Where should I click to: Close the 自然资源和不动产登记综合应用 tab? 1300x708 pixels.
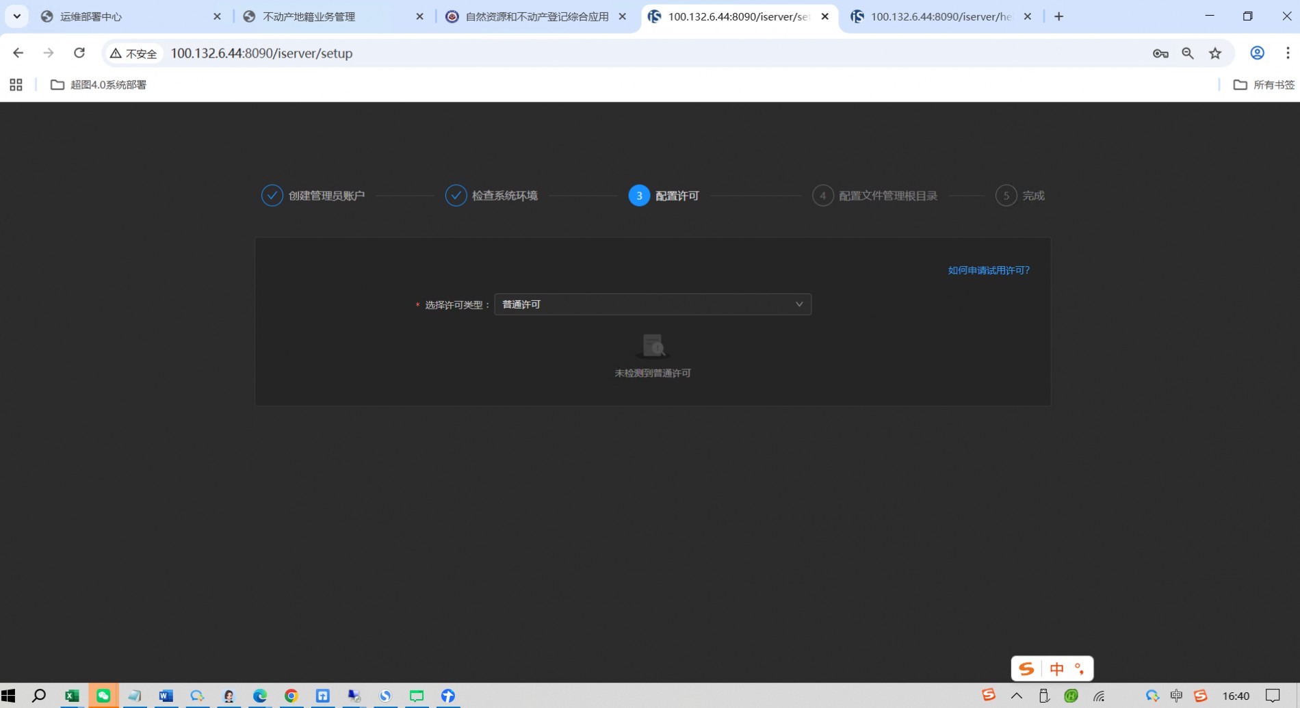pyautogui.click(x=622, y=16)
